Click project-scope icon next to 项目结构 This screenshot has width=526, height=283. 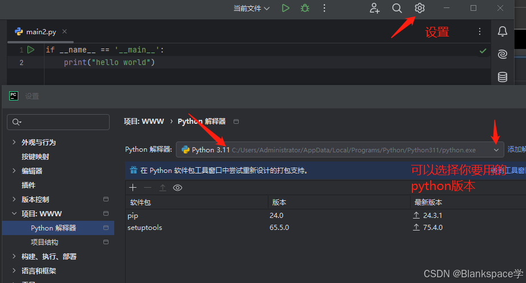(106, 242)
